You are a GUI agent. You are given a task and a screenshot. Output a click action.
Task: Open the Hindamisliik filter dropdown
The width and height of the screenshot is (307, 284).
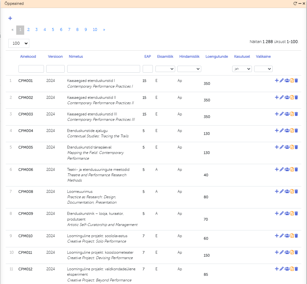pos(189,69)
